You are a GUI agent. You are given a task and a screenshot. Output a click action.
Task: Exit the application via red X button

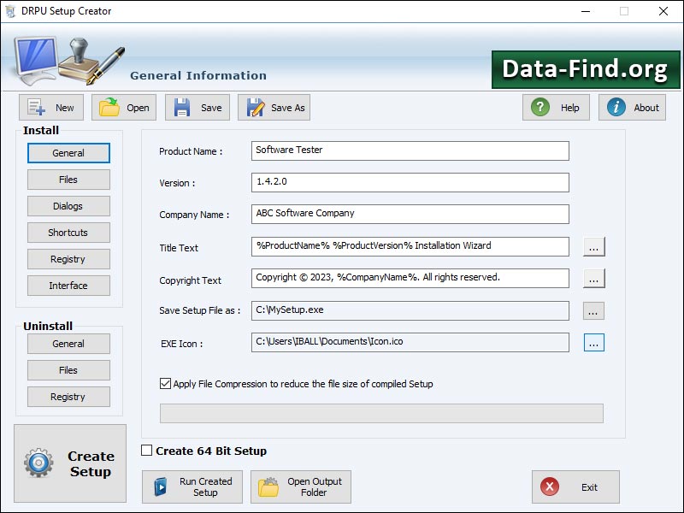[x=577, y=486]
